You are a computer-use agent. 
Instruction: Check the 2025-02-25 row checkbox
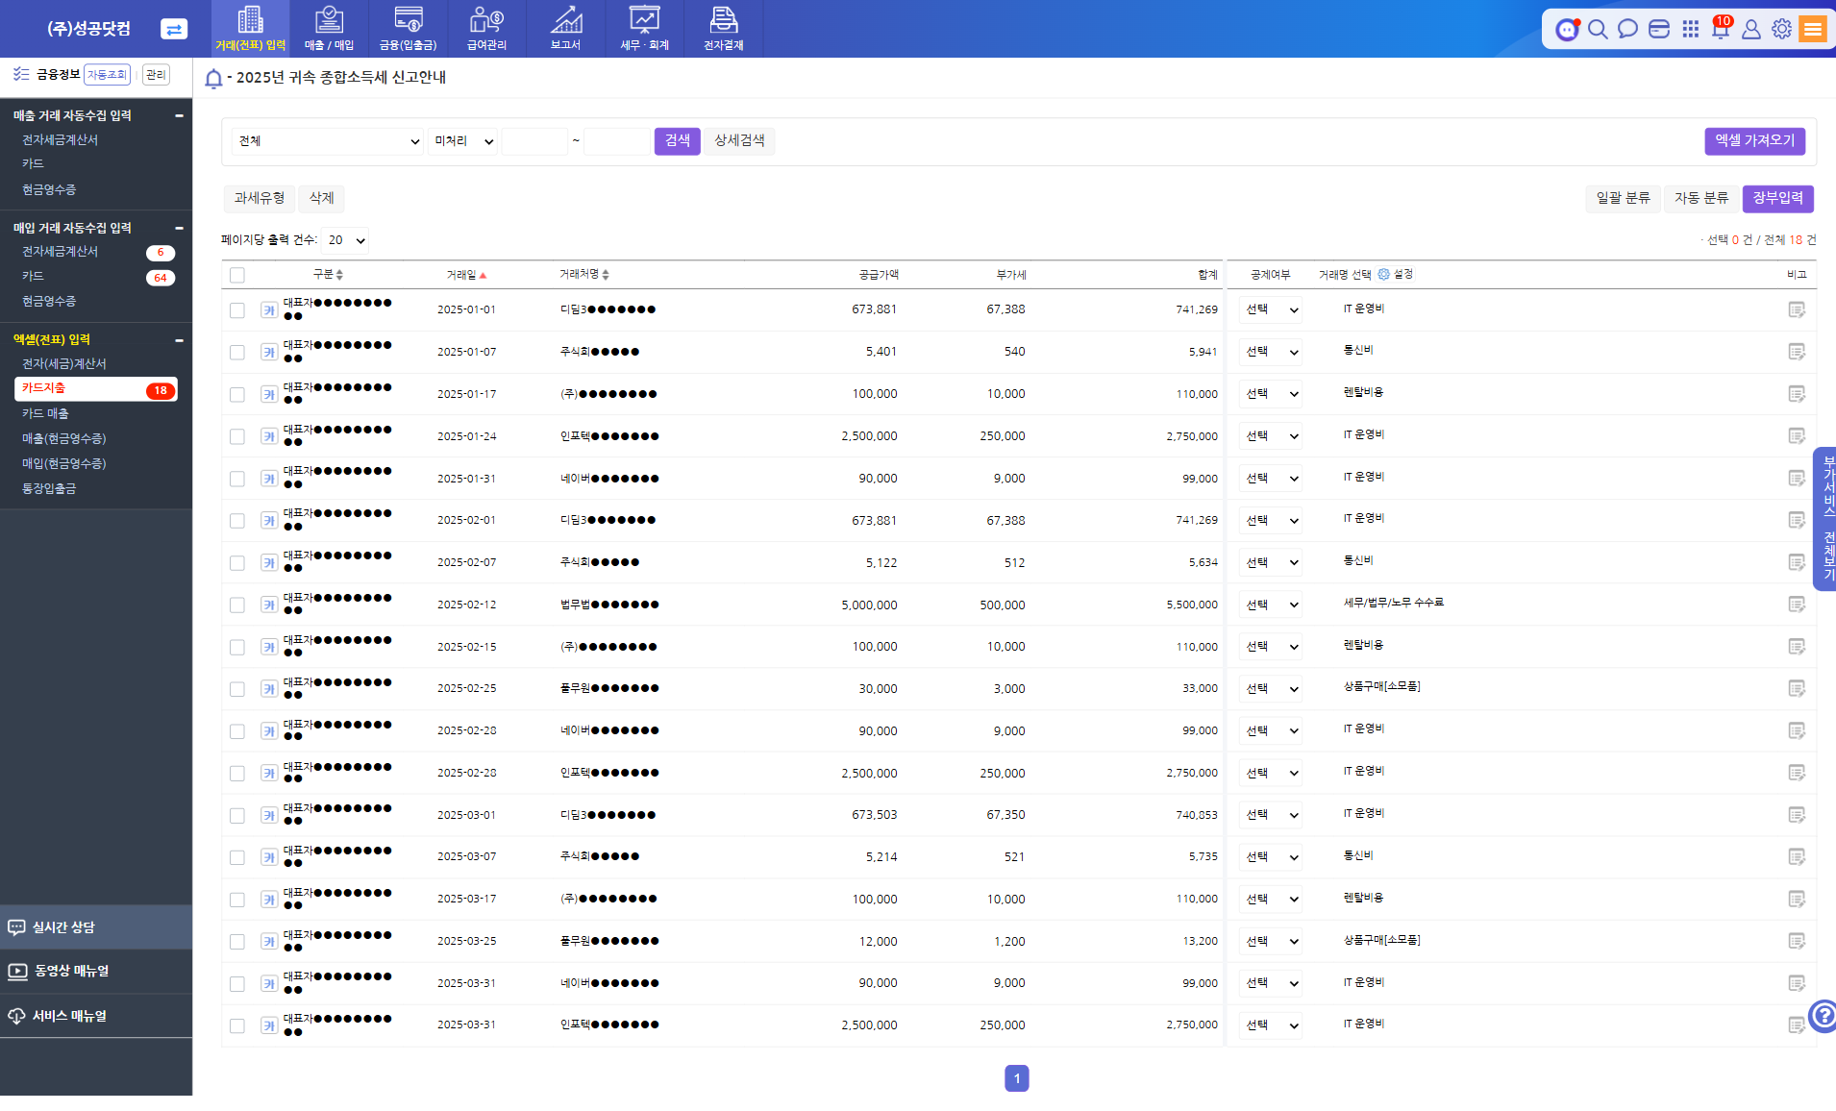[237, 689]
